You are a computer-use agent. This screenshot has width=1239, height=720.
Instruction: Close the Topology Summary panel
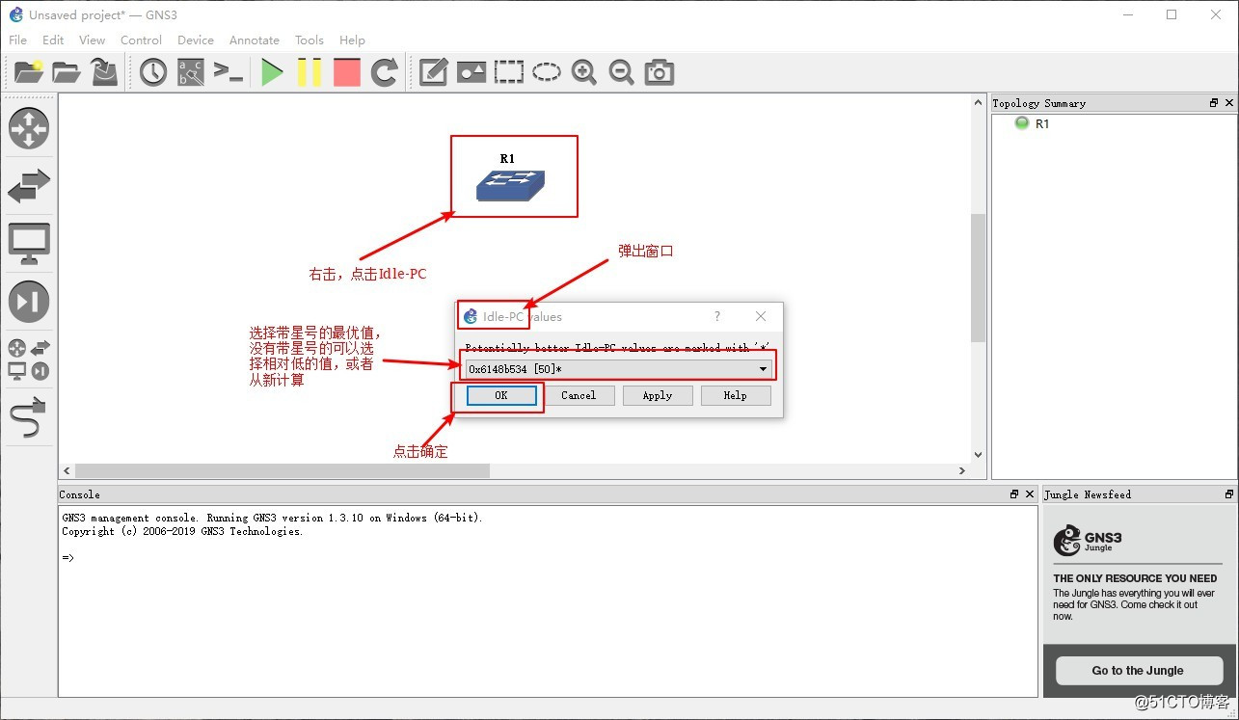[x=1229, y=103]
